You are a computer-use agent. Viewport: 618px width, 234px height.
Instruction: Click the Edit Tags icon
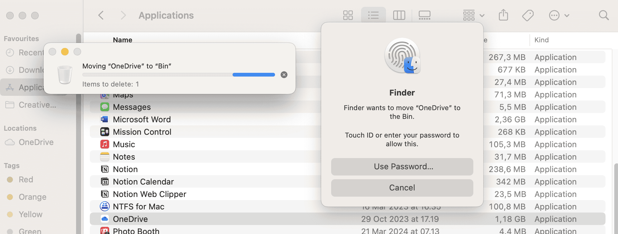(528, 15)
